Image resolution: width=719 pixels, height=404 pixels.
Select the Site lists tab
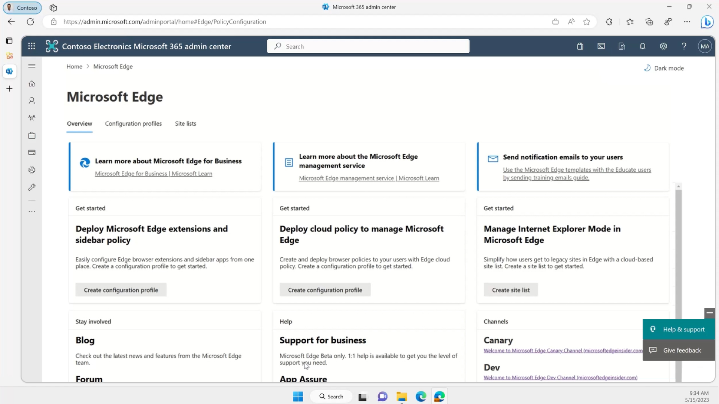[186, 123]
